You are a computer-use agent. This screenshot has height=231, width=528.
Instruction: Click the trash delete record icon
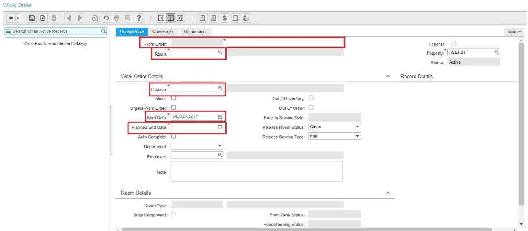coord(54,18)
